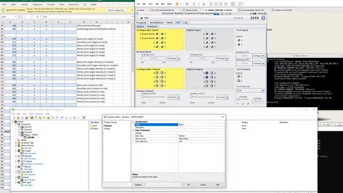Select the UR3M device in the tree
Viewport: 343px width, 193px height.
pyautogui.click(x=31, y=137)
